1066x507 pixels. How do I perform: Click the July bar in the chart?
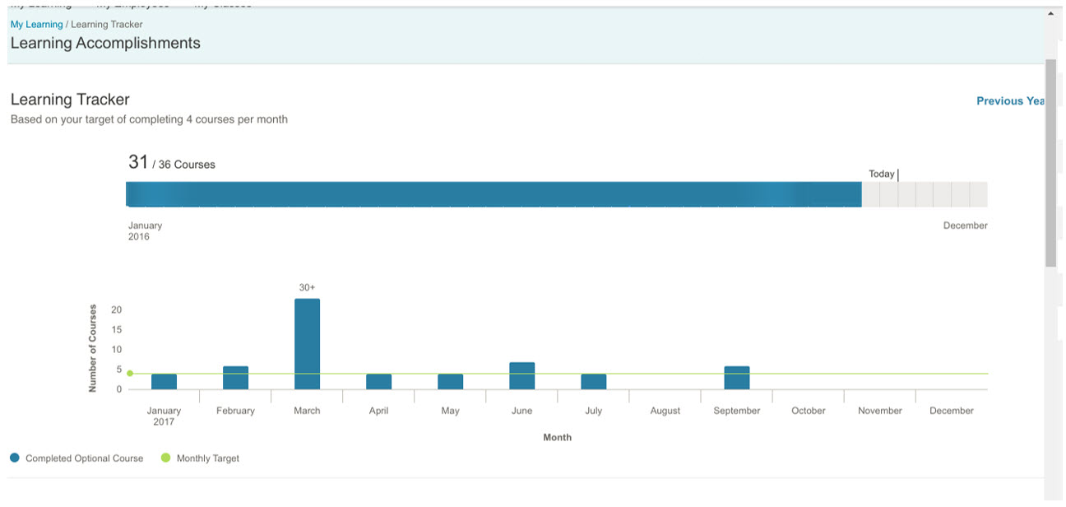(594, 382)
